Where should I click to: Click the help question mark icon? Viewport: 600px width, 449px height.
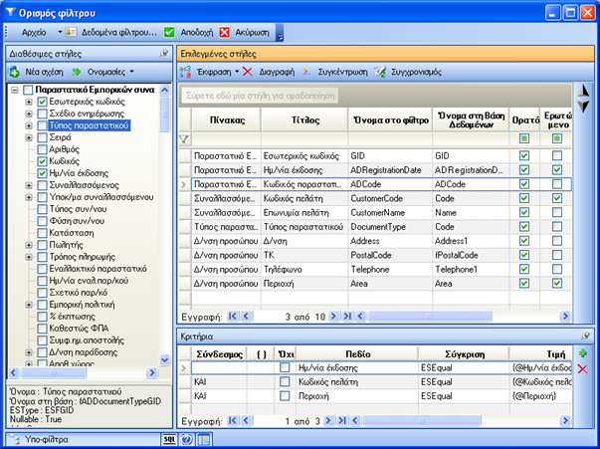tap(187, 439)
